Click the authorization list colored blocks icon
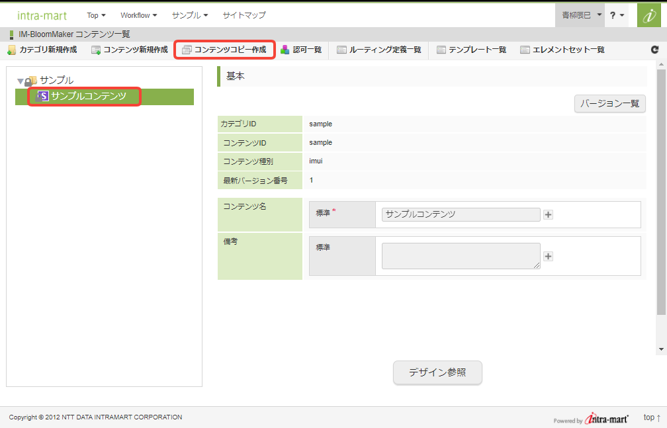 pos(285,50)
